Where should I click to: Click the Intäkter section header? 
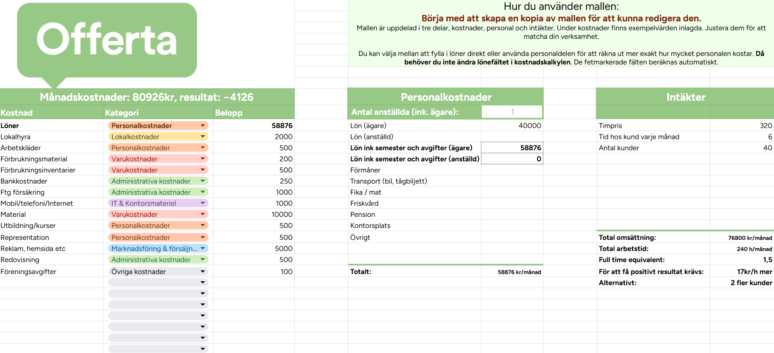pyautogui.click(x=685, y=97)
